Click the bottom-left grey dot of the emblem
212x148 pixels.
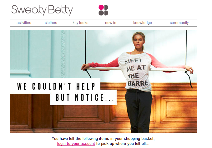[101, 13]
